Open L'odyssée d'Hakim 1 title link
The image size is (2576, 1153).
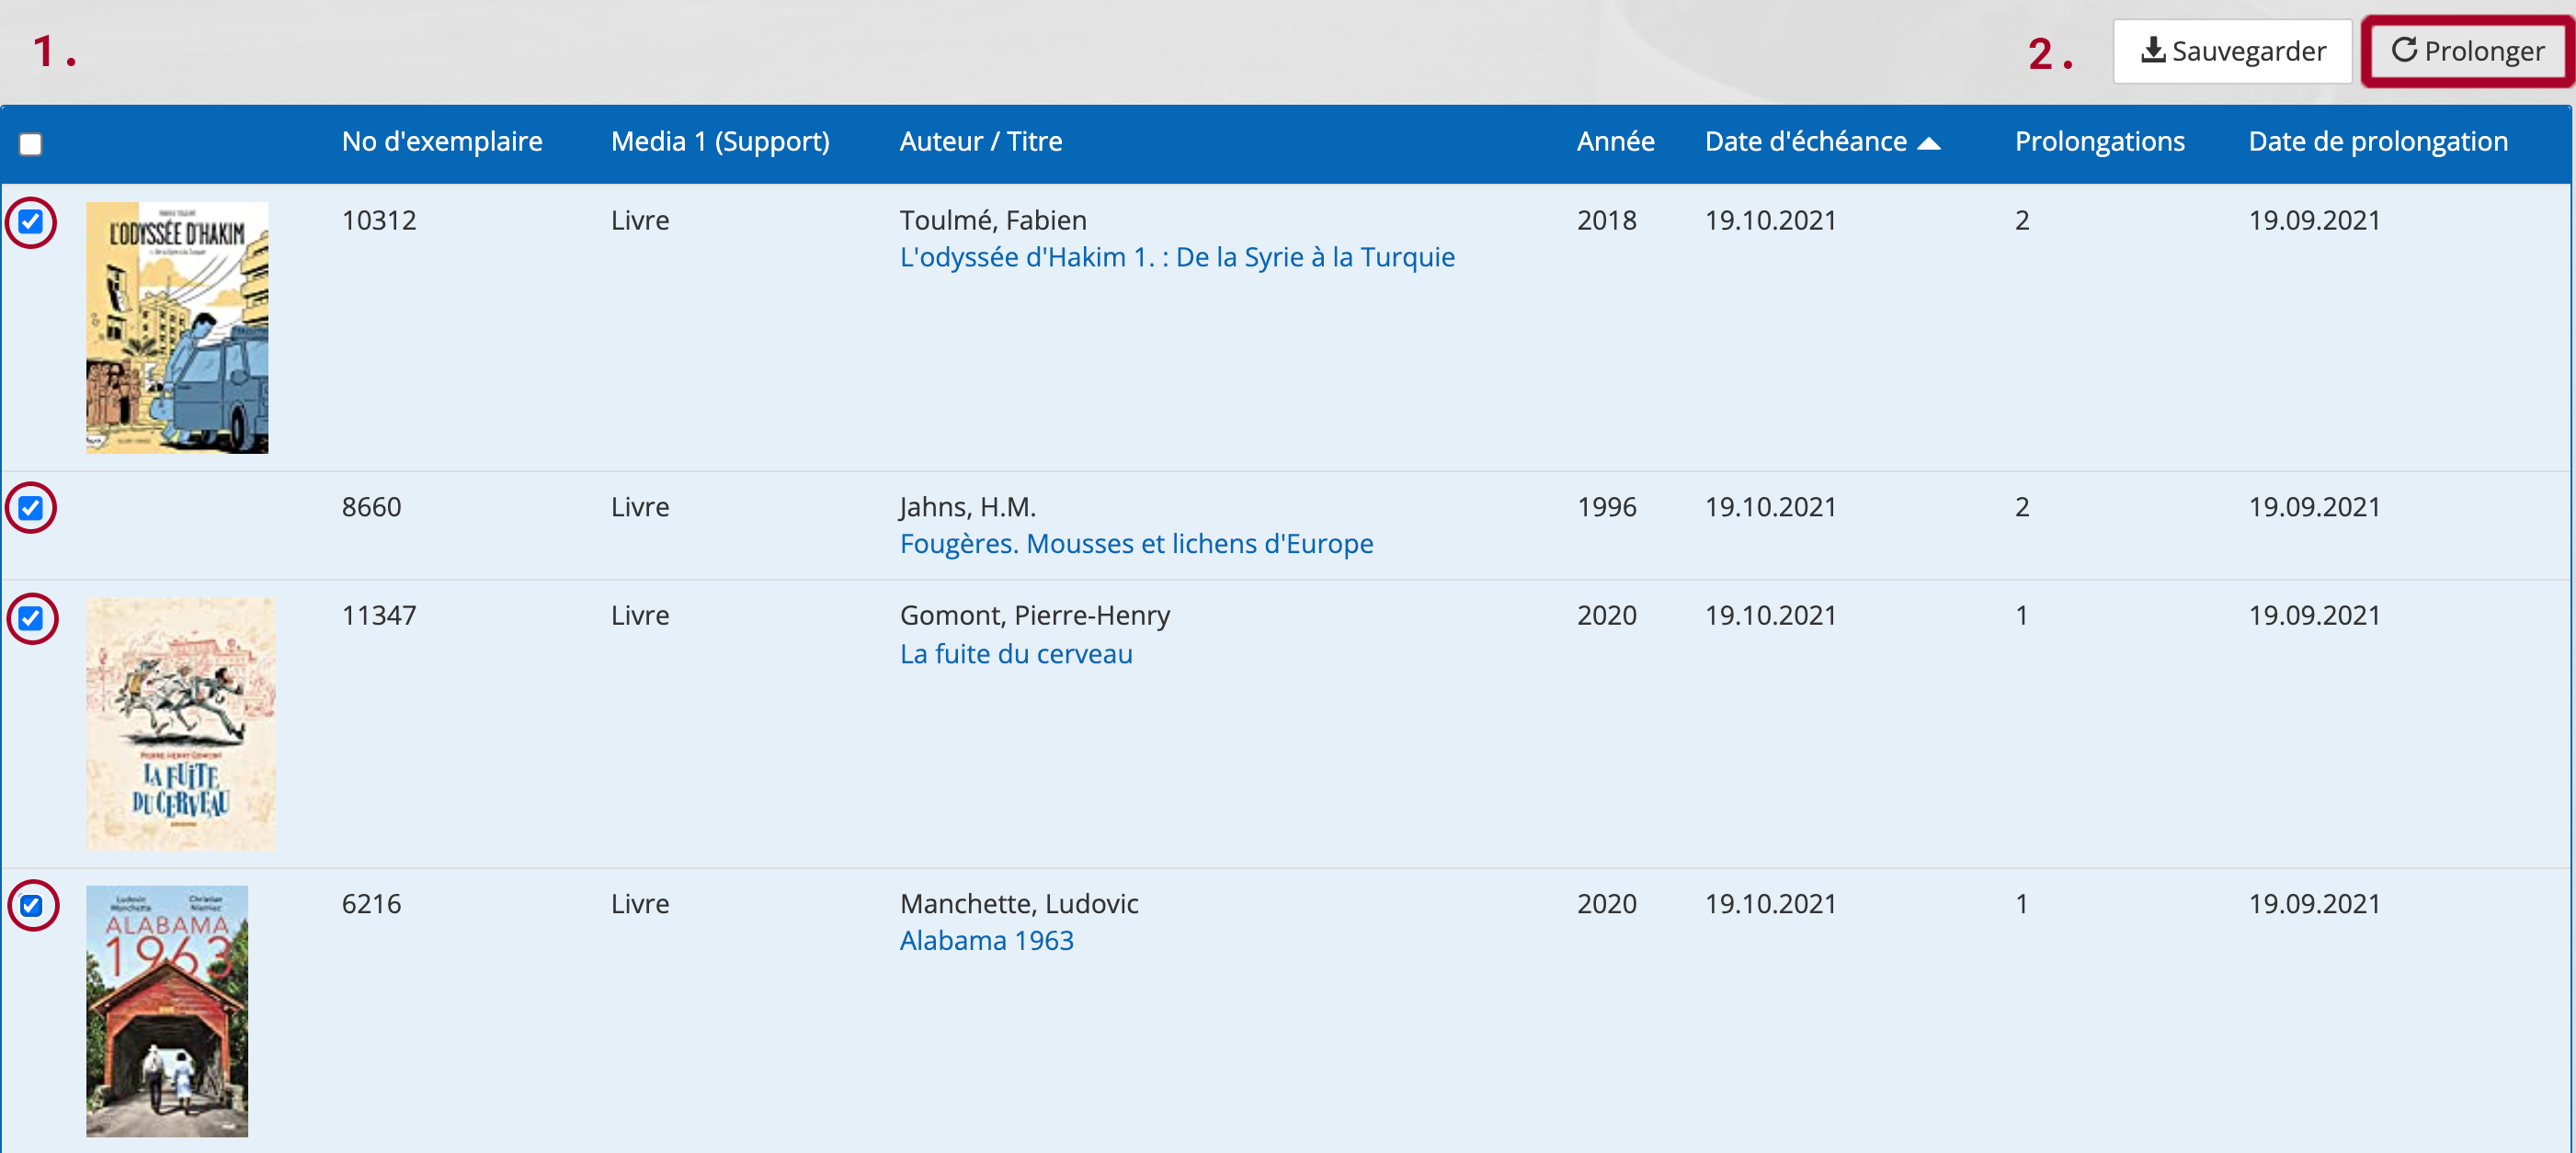tap(1177, 258)
